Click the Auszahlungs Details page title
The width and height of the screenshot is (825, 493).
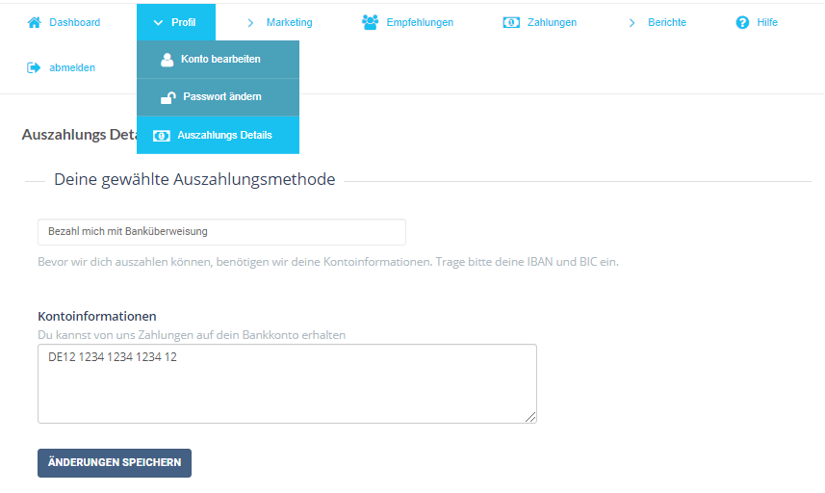pyautogui.click(x=79, y=135)
